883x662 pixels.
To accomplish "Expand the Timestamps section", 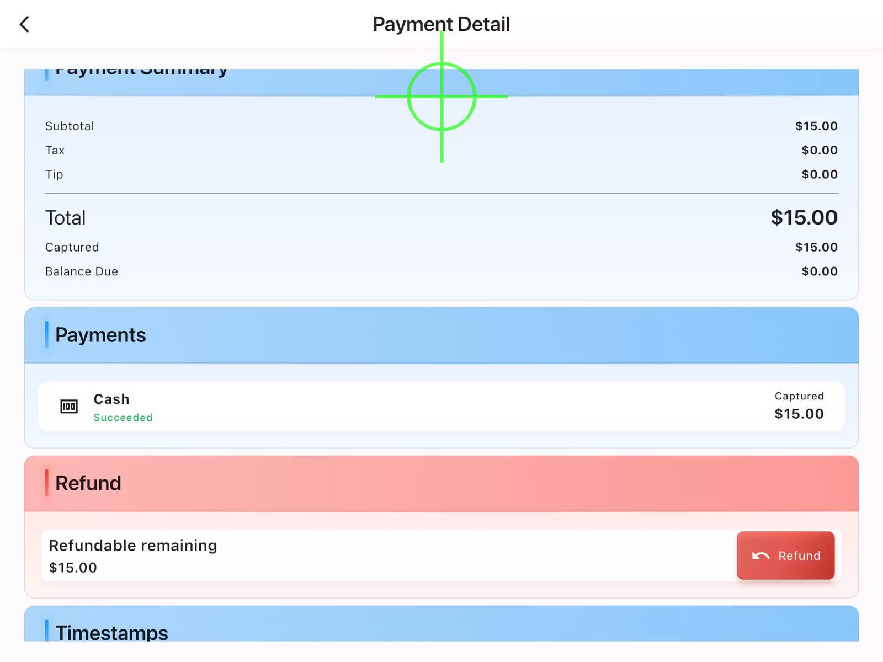I will click(441, 633).
